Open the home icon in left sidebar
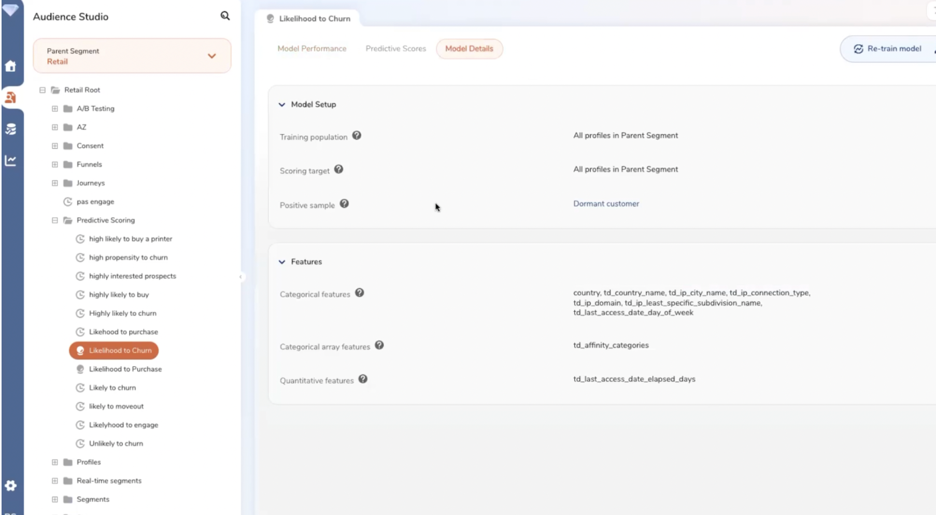 point(10,66)
